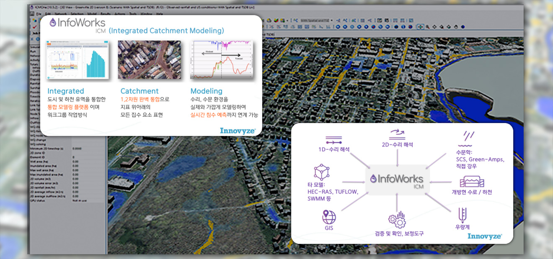This screenshot has height=259, width=553.
Task: Click the highlighted pan tool beside magnifier
Action: pyautogui.click(x=420, y=26)
